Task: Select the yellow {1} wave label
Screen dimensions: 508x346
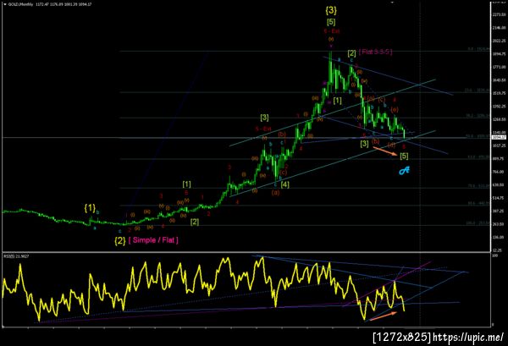Action: click(x=90, y=208)
